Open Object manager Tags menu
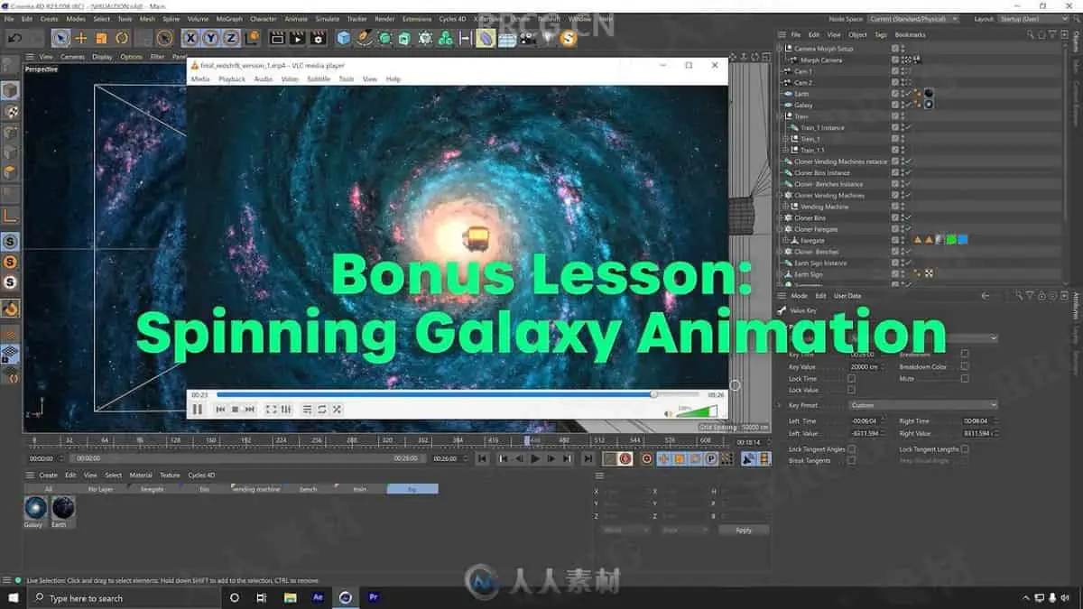1083x609 pixels. pyautogui.click(x=880, y=34)
